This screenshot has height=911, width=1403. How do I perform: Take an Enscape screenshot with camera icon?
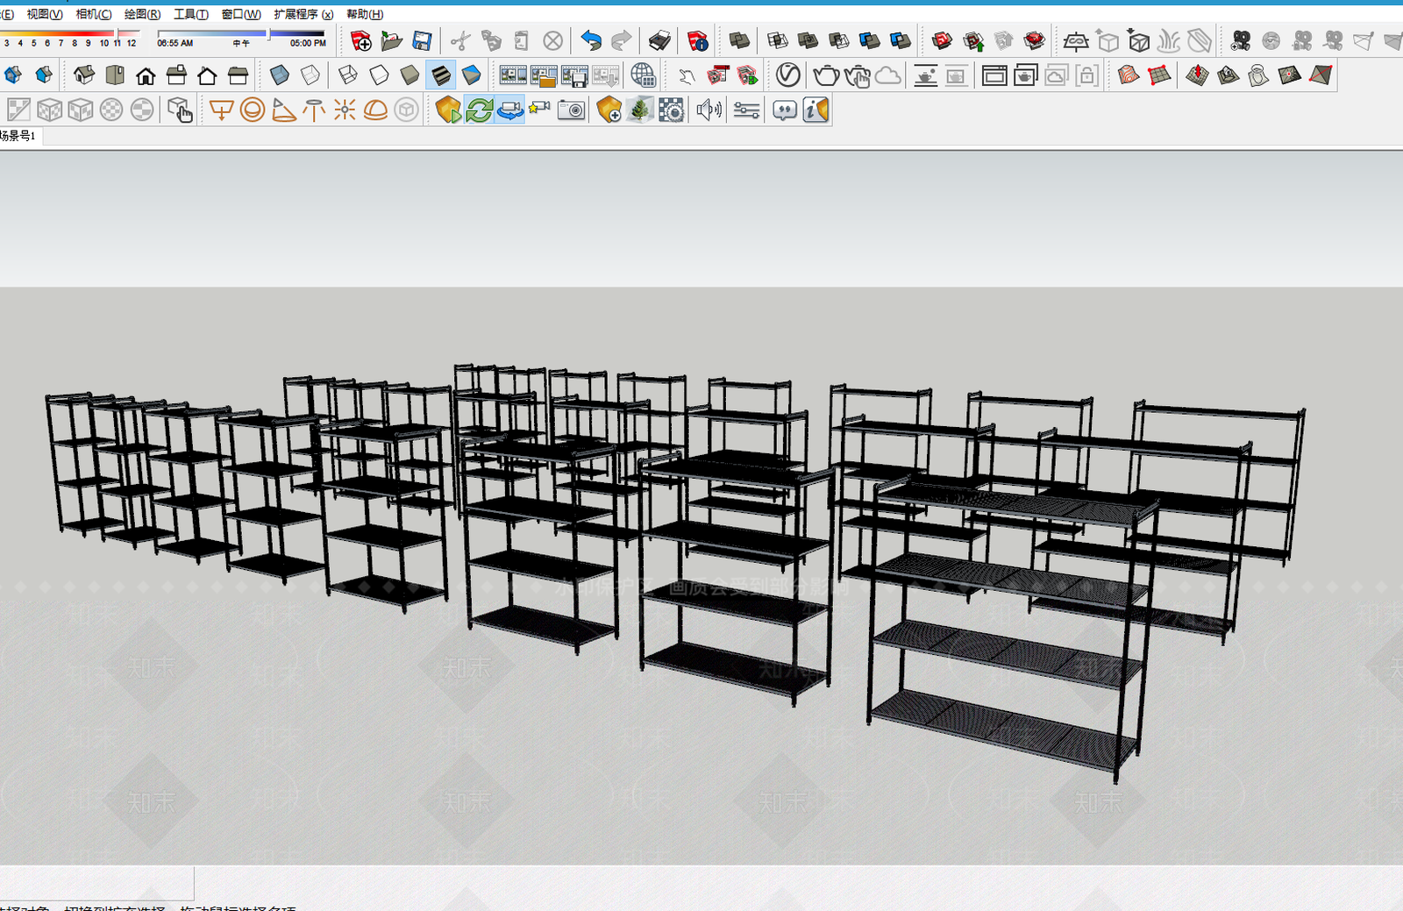coord(571,110)
